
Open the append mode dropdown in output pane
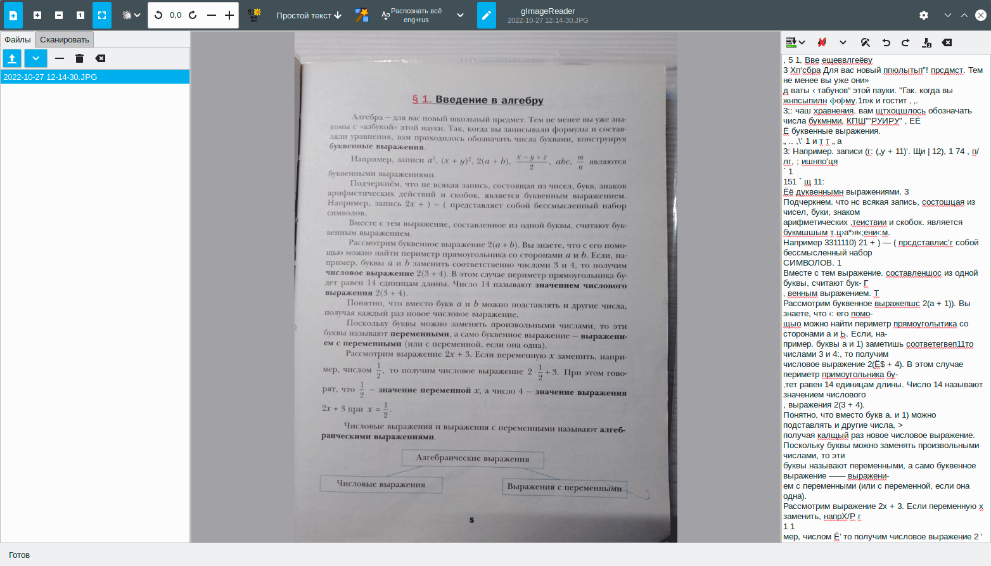tap(795, 42)
